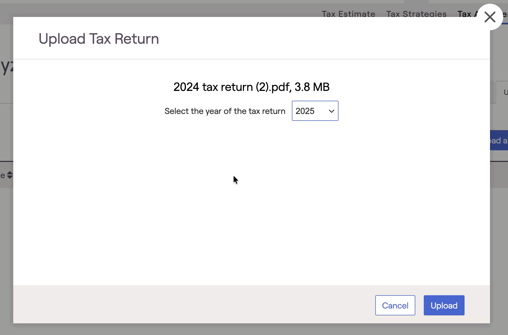The width and height of the screenshot is (508, 335).
Task: Click the chevron arrow beside 2025
Action: tap(331, 111)
